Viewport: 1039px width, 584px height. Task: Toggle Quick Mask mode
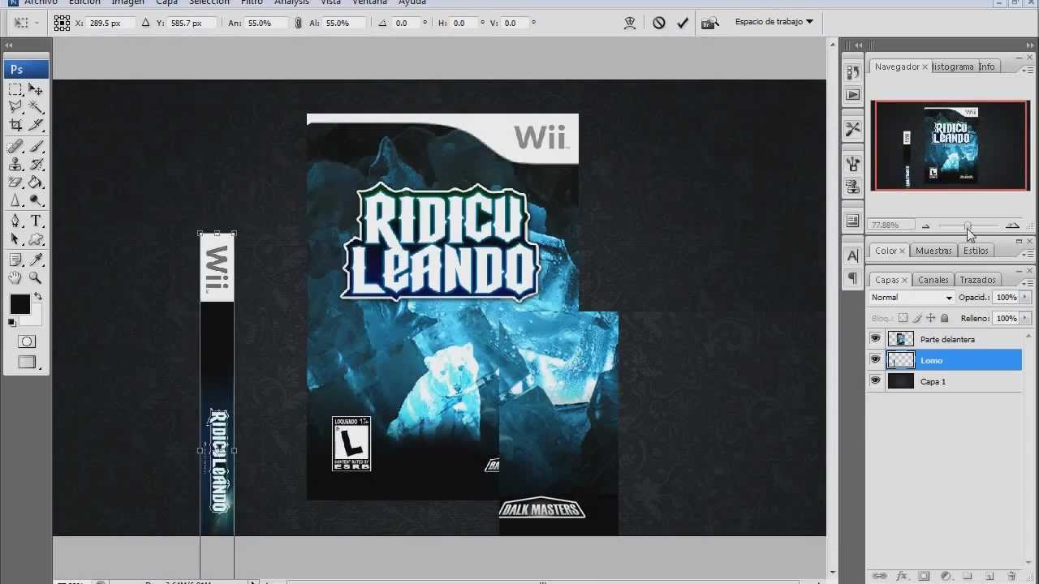(x=26, y=341)
